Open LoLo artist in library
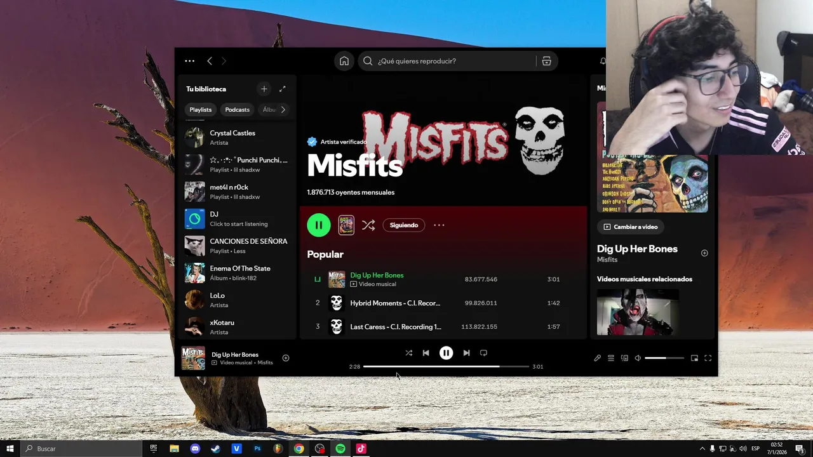Viewport: 813px width, 457px height. [236, 300]
